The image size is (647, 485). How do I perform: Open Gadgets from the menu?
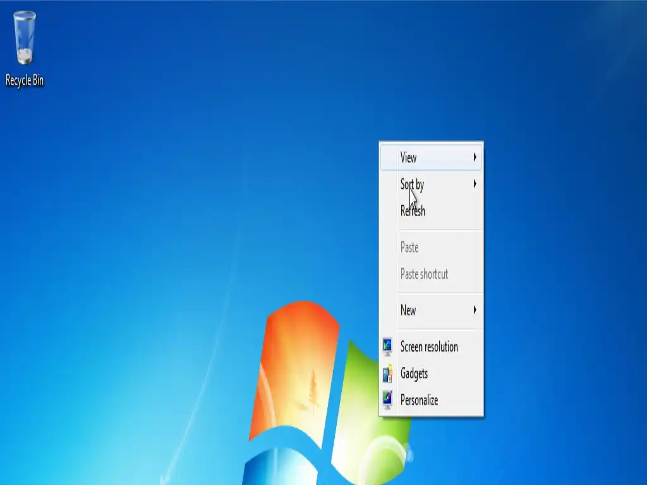[431, 374]
